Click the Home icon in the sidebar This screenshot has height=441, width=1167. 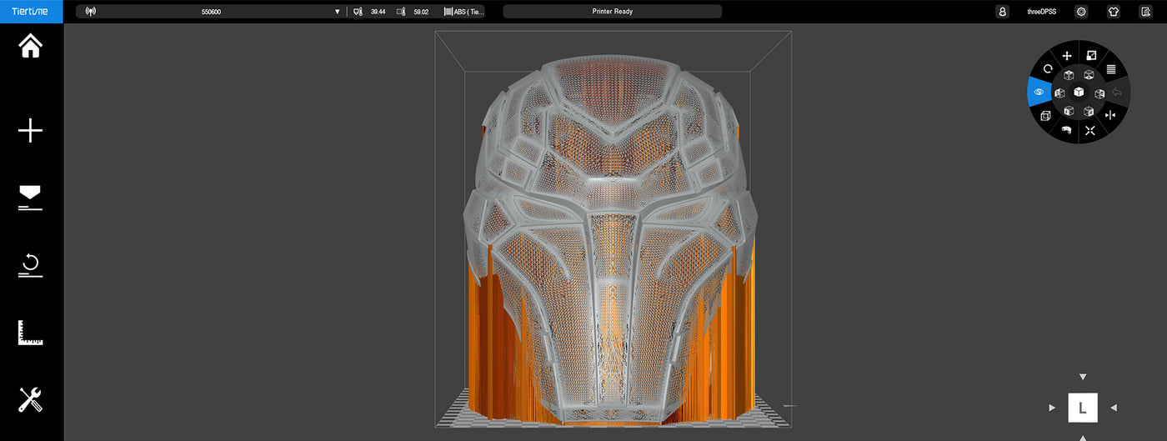31,46
